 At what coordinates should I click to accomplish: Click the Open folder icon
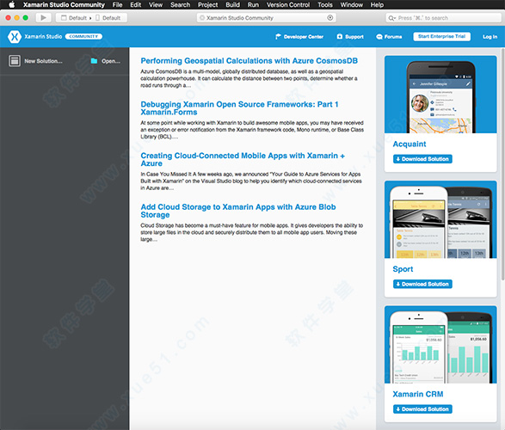click(94, 61)
